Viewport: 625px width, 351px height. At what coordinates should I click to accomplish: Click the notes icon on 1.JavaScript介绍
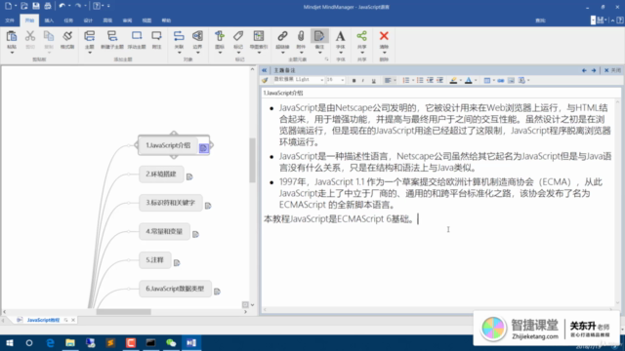tap(204, 148)
